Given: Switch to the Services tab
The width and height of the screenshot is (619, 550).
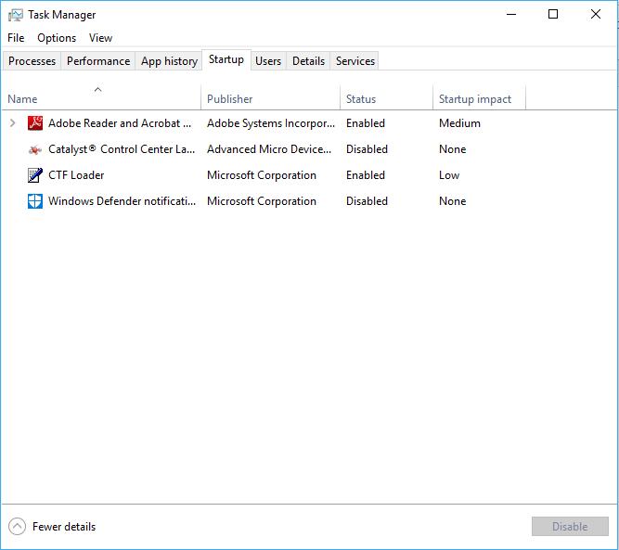Looking at the screenshot, I should (x=355, y=61).
